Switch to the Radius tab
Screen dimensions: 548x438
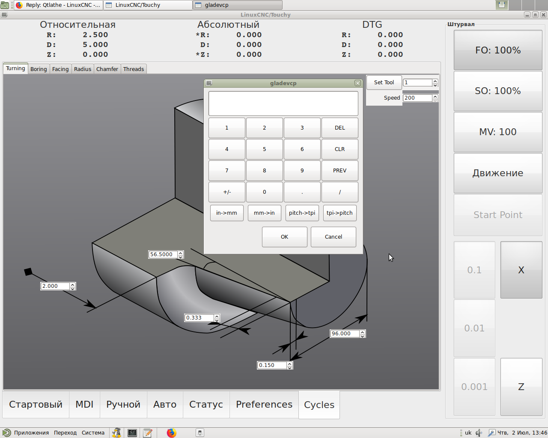83,69
